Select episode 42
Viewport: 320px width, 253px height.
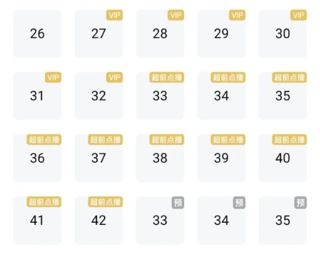coord(99,221)
